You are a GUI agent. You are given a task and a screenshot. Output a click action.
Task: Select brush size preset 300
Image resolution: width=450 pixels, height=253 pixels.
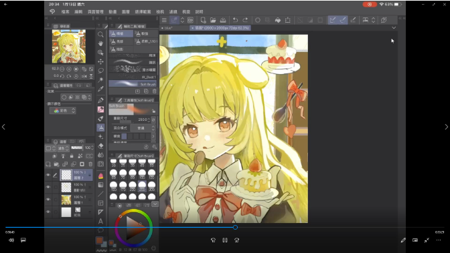151,187
